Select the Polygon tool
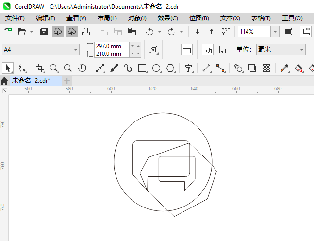 (x=170, y=68)
